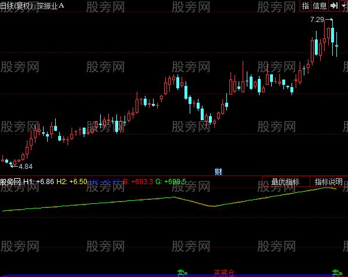The image size is (348, 277).
Task: Open the top-right triangle dropdown
Action: pyautogui.click(x=344, y=6)
